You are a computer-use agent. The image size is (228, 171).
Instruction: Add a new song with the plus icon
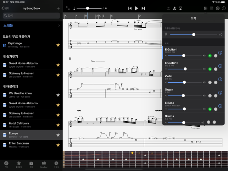(x=58, y=8)
